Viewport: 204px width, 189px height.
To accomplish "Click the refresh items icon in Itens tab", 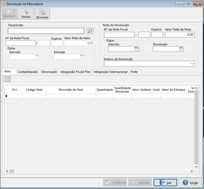I will (8, 79).
